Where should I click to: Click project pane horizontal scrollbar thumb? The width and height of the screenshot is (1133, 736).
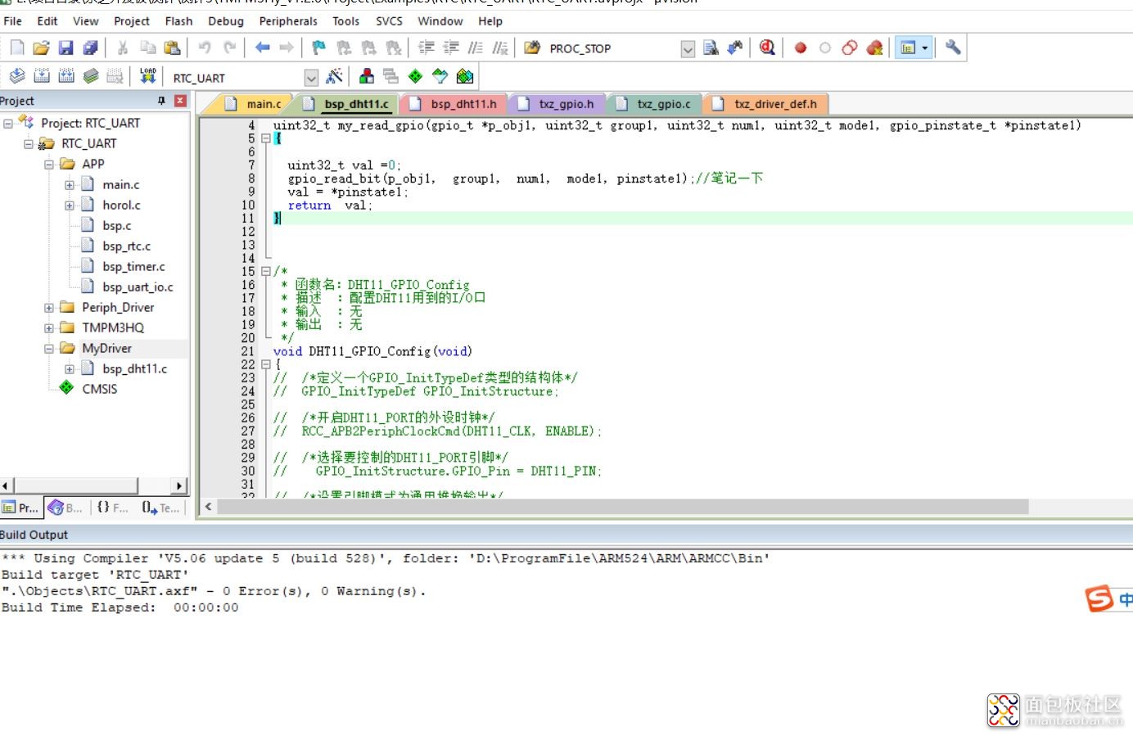pyautogui.click(x=76, y=485)
